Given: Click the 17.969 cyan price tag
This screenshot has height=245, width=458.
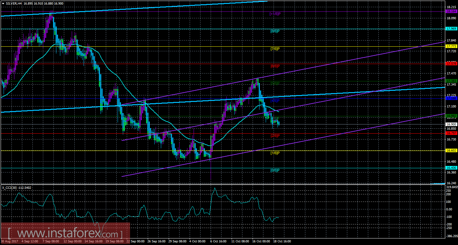Looking at the screenshot, I should 451,29.
